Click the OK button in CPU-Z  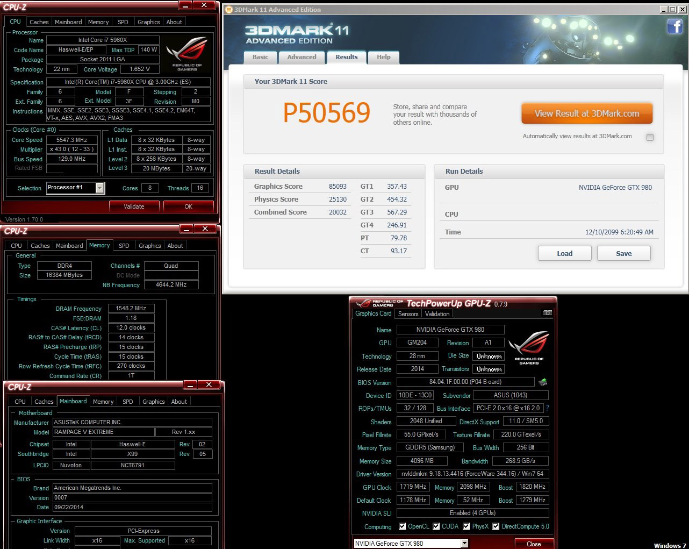click(x=189, y=206)
